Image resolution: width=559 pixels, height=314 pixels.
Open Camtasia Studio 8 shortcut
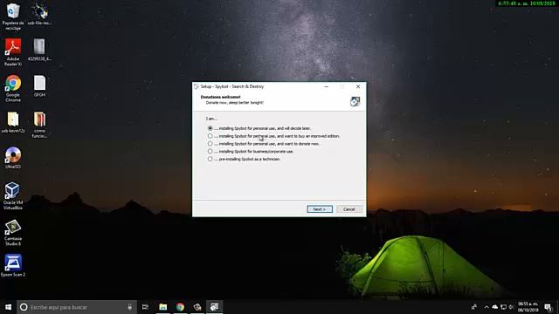pyautogui.click(x=13, y=232)
